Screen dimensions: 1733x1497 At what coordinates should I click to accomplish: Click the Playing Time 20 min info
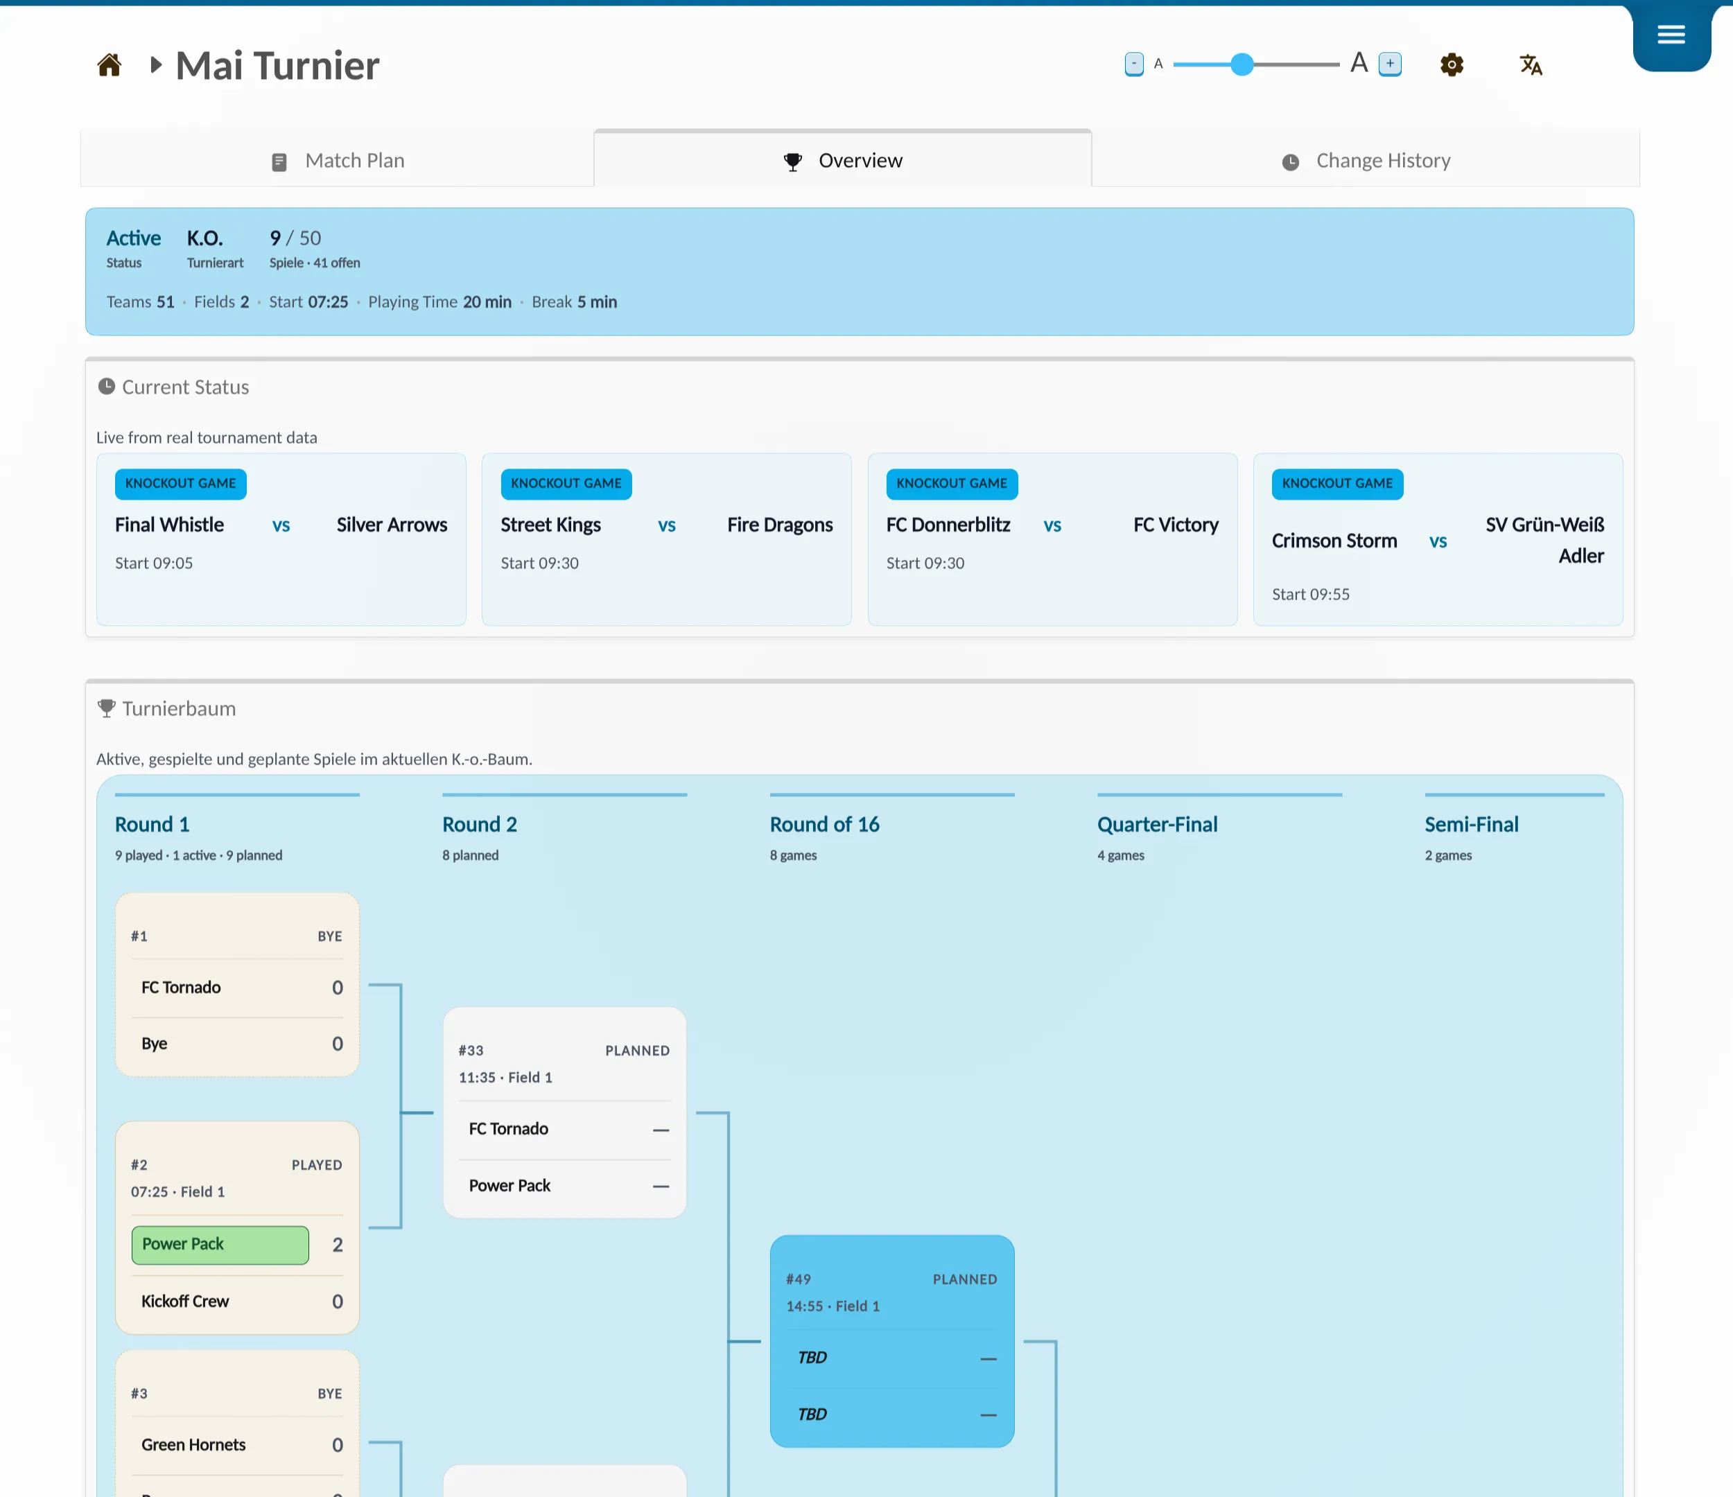440,302
